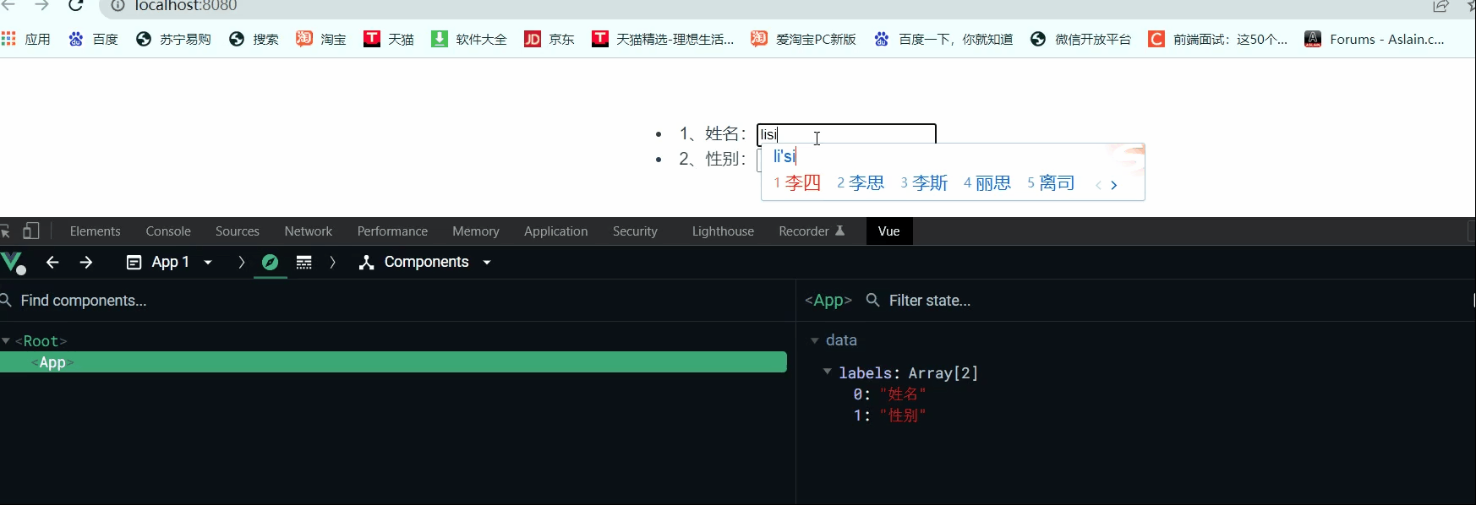Open the Timeline view icon
Screen dimensions: 1476x505
coord(304,263)
